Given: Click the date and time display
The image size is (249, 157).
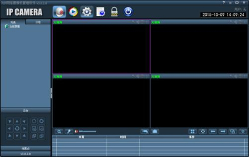Looking at the screenshot, I should coord(223,15).
